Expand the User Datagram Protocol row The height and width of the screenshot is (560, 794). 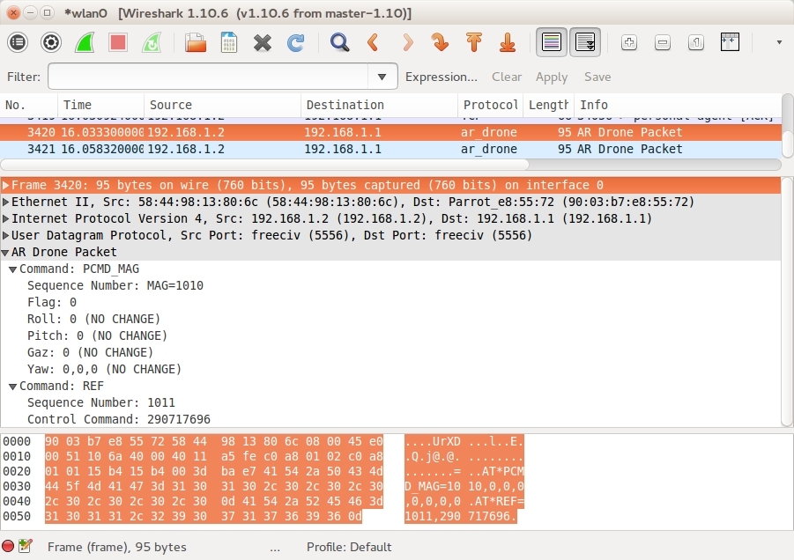tap(6, 236)
